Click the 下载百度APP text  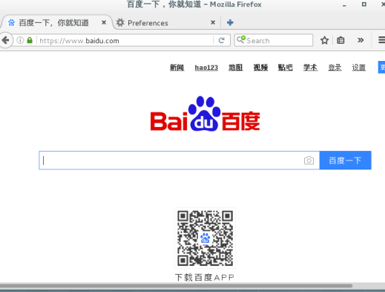click(x=205, y=277)
